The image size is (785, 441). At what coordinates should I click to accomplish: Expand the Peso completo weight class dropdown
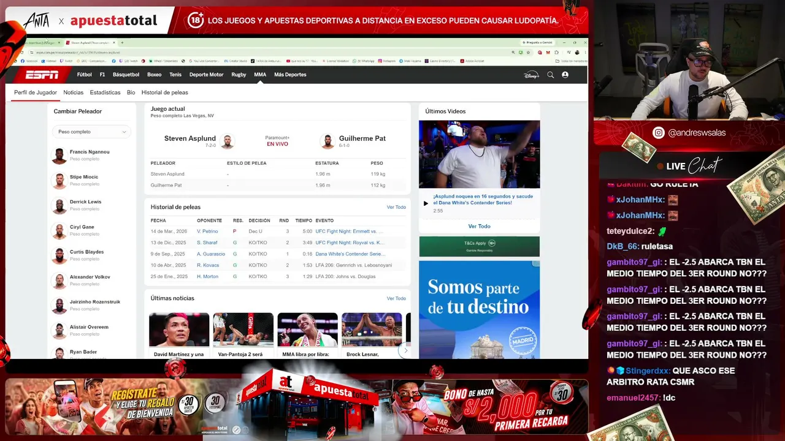tap(91, 132)
